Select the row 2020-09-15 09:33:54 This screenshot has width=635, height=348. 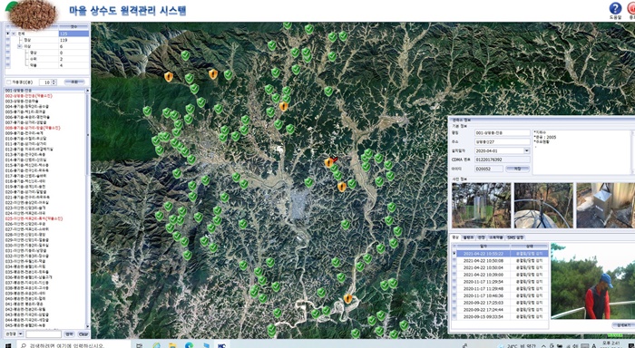click(x=501, y=316)
